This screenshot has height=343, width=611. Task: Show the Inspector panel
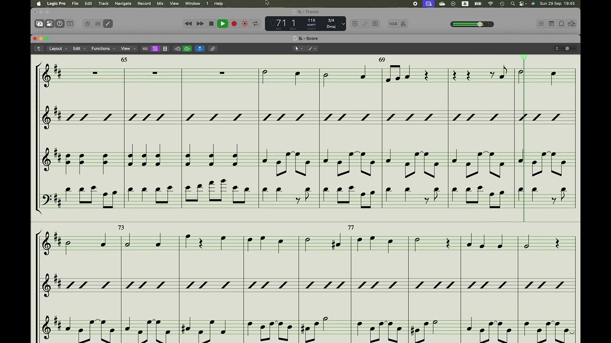click(x=50, y=24)
